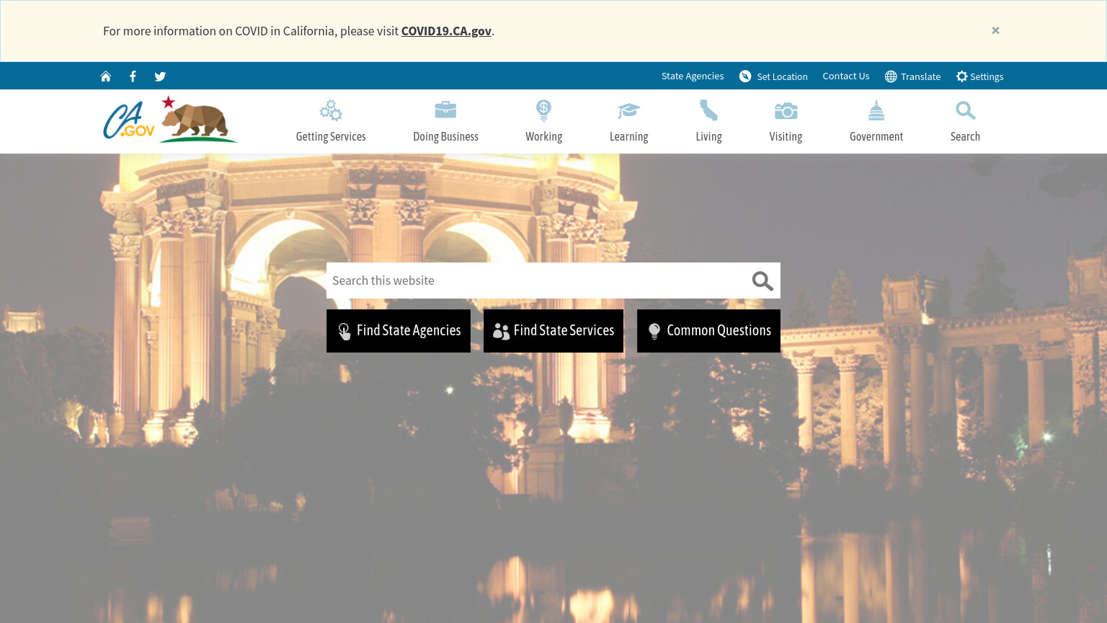Viewport: 1107px width, 623px height.
Task: Open Working lightbulb dollar icon
Action: tap(543, 110)
